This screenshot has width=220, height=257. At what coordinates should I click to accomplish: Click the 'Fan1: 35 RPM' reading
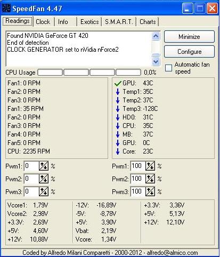(x=26, y=109)
